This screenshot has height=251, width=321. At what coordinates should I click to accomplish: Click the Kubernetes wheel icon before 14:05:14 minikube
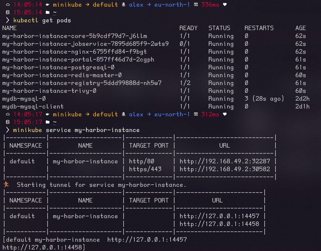47,5
